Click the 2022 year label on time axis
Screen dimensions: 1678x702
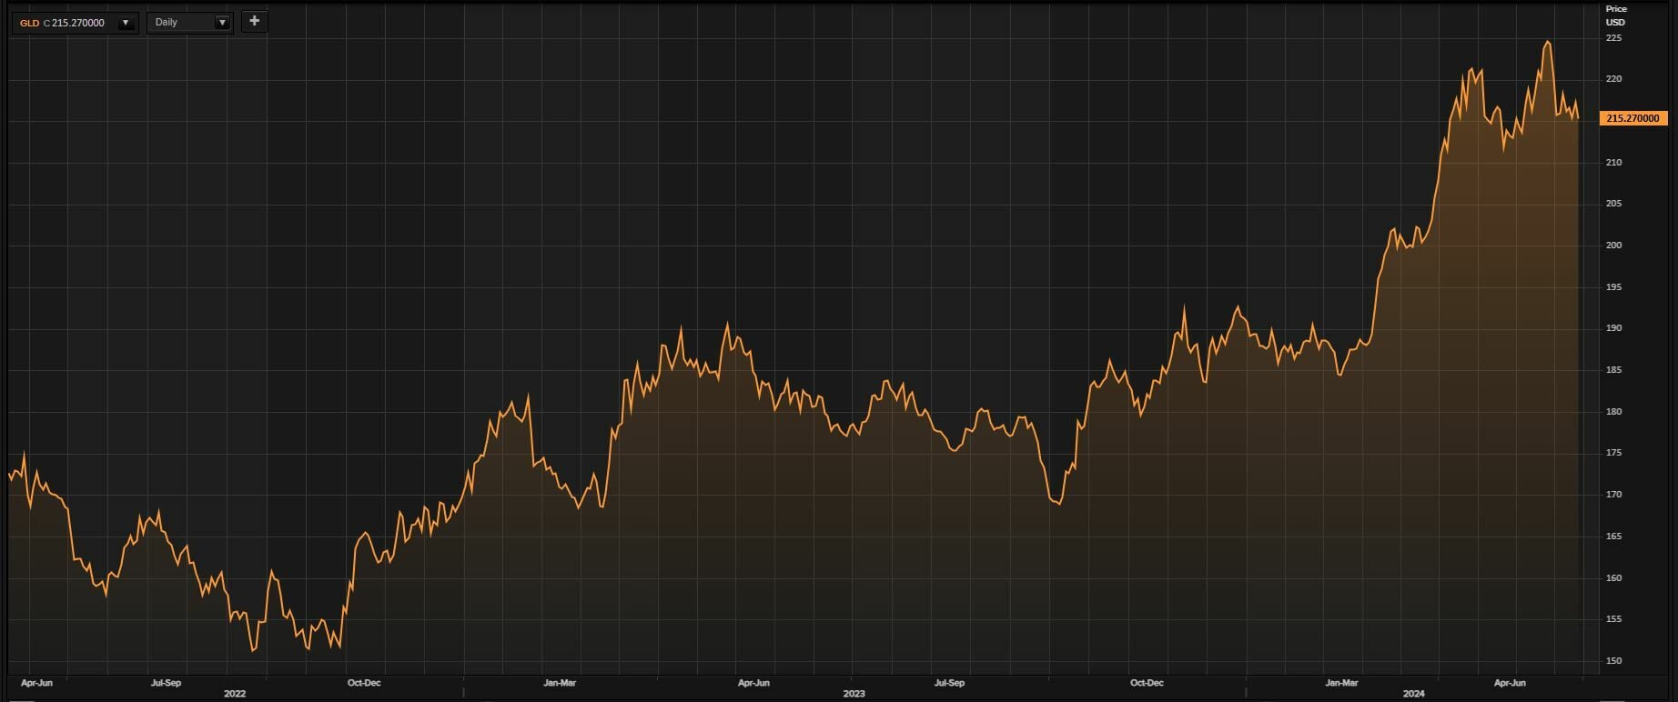pyautogui.click(x=235, y=694)
